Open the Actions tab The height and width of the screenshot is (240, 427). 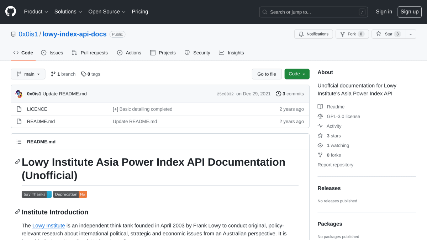point(129,53)
